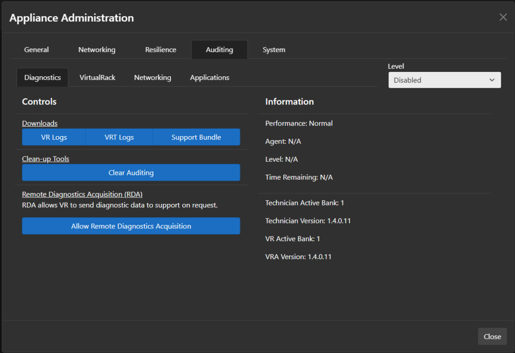Click Allow Remote Diagnostics Acquisition
The image size is (515, 353).
tap(131, 226)
